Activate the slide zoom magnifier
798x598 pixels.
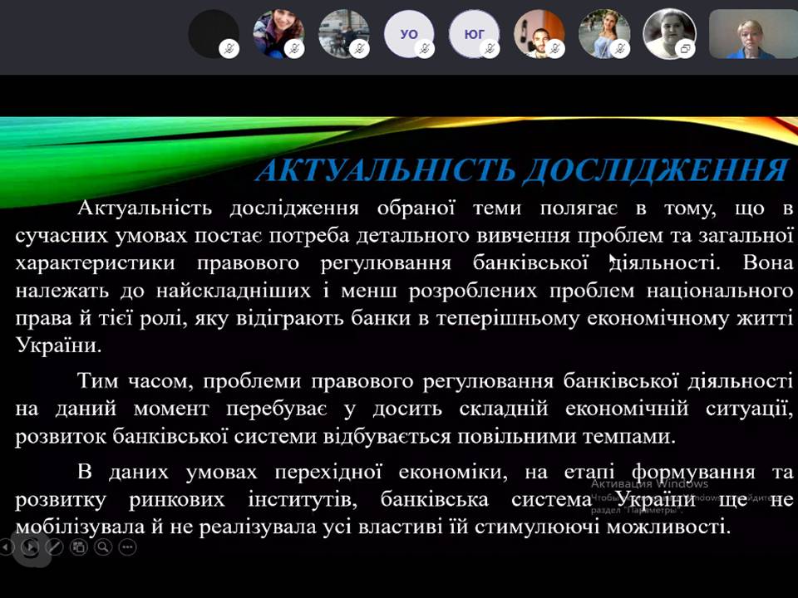tap(102, 547)
